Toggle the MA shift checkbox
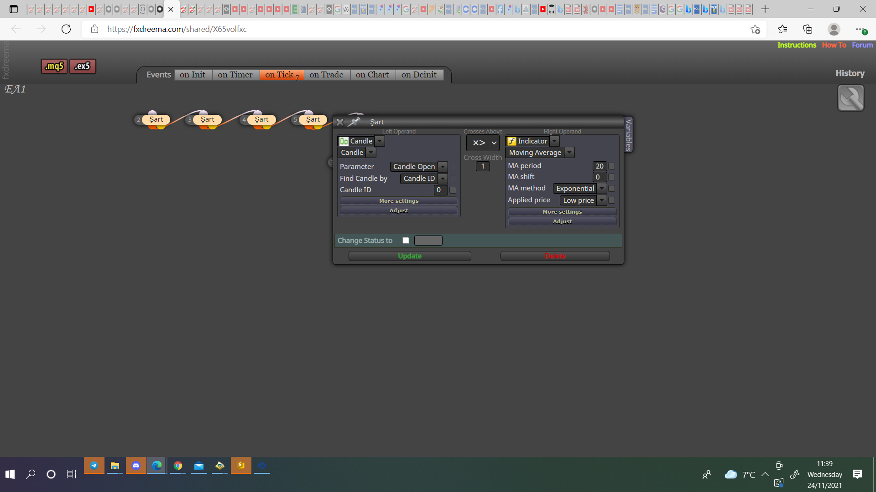The width and height of the screenshot is (876, 492). coord(611,177)
